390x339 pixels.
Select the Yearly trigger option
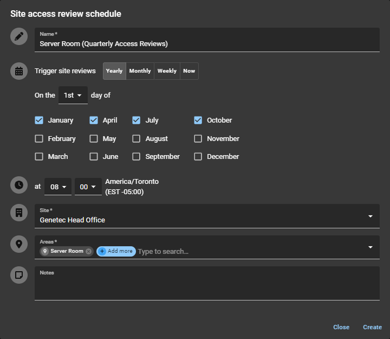click(114, 71)
